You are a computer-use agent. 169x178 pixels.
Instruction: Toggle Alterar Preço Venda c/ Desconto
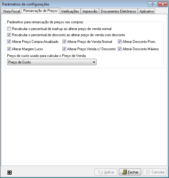(x=64, y=49)
